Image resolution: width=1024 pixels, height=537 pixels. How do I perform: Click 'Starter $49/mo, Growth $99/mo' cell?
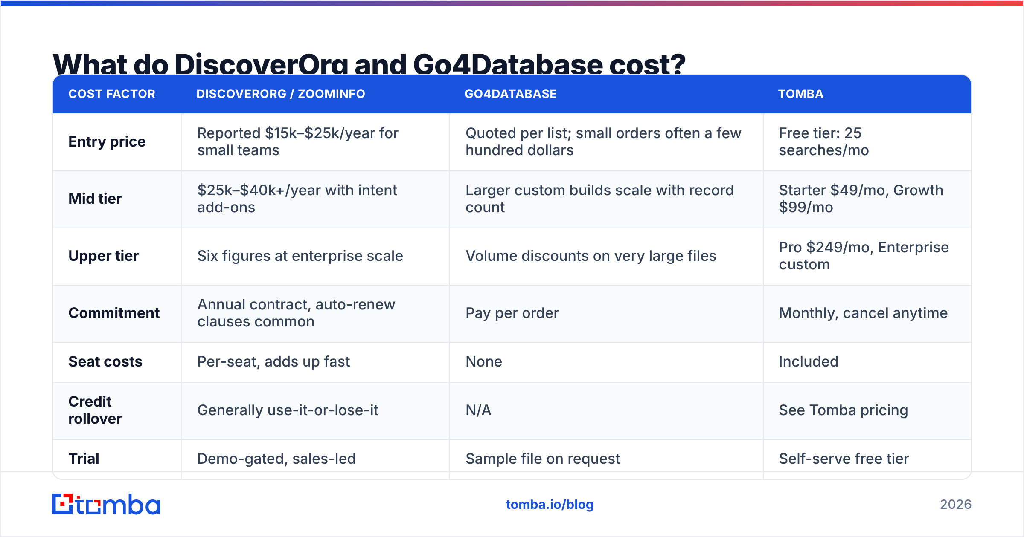(861, 199)
